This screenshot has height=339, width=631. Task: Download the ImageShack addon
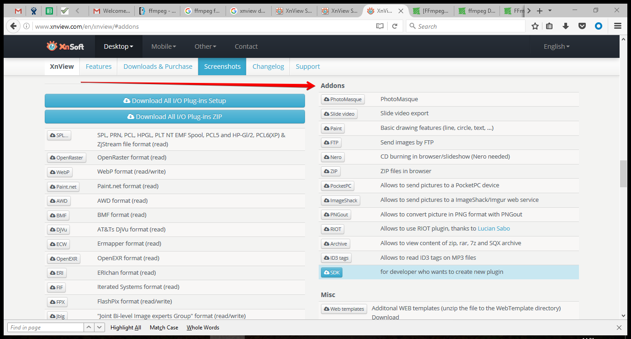[341, 200]
